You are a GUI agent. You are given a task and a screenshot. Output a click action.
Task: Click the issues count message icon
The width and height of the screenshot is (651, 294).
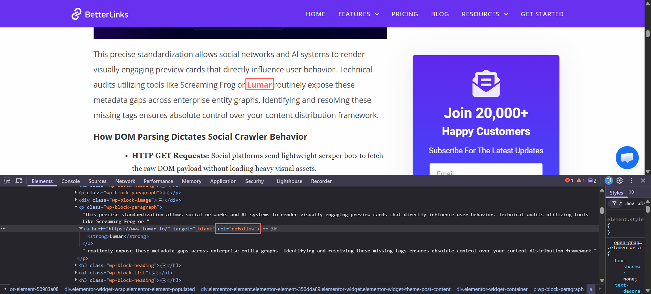point(592,181)
